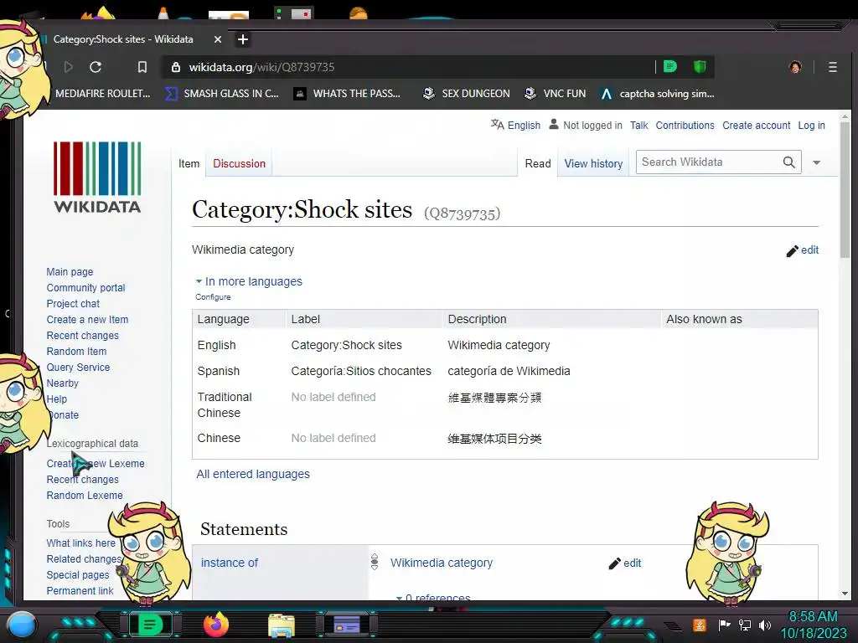Viewport: 858px width, 643px height.
Task: Click the Search Wikidata input field
Action: click(x=709, y=162)
